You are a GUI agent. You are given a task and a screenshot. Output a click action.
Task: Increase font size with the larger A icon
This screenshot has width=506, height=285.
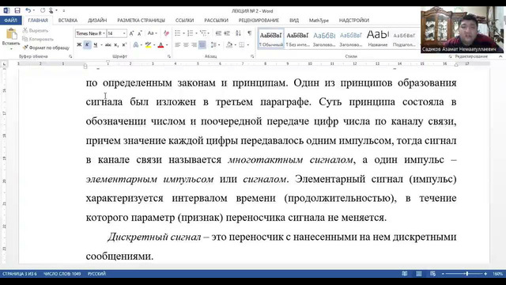click(131, 33)
